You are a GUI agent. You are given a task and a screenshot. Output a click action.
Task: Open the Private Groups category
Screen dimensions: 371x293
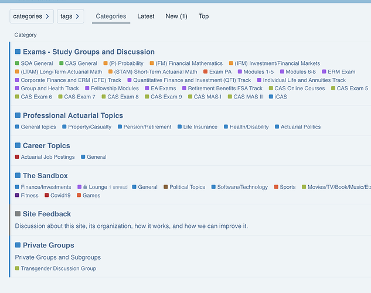point(49,245)
